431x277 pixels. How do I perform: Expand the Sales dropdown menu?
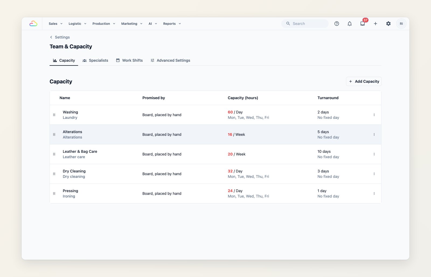(x=56, y=24)
